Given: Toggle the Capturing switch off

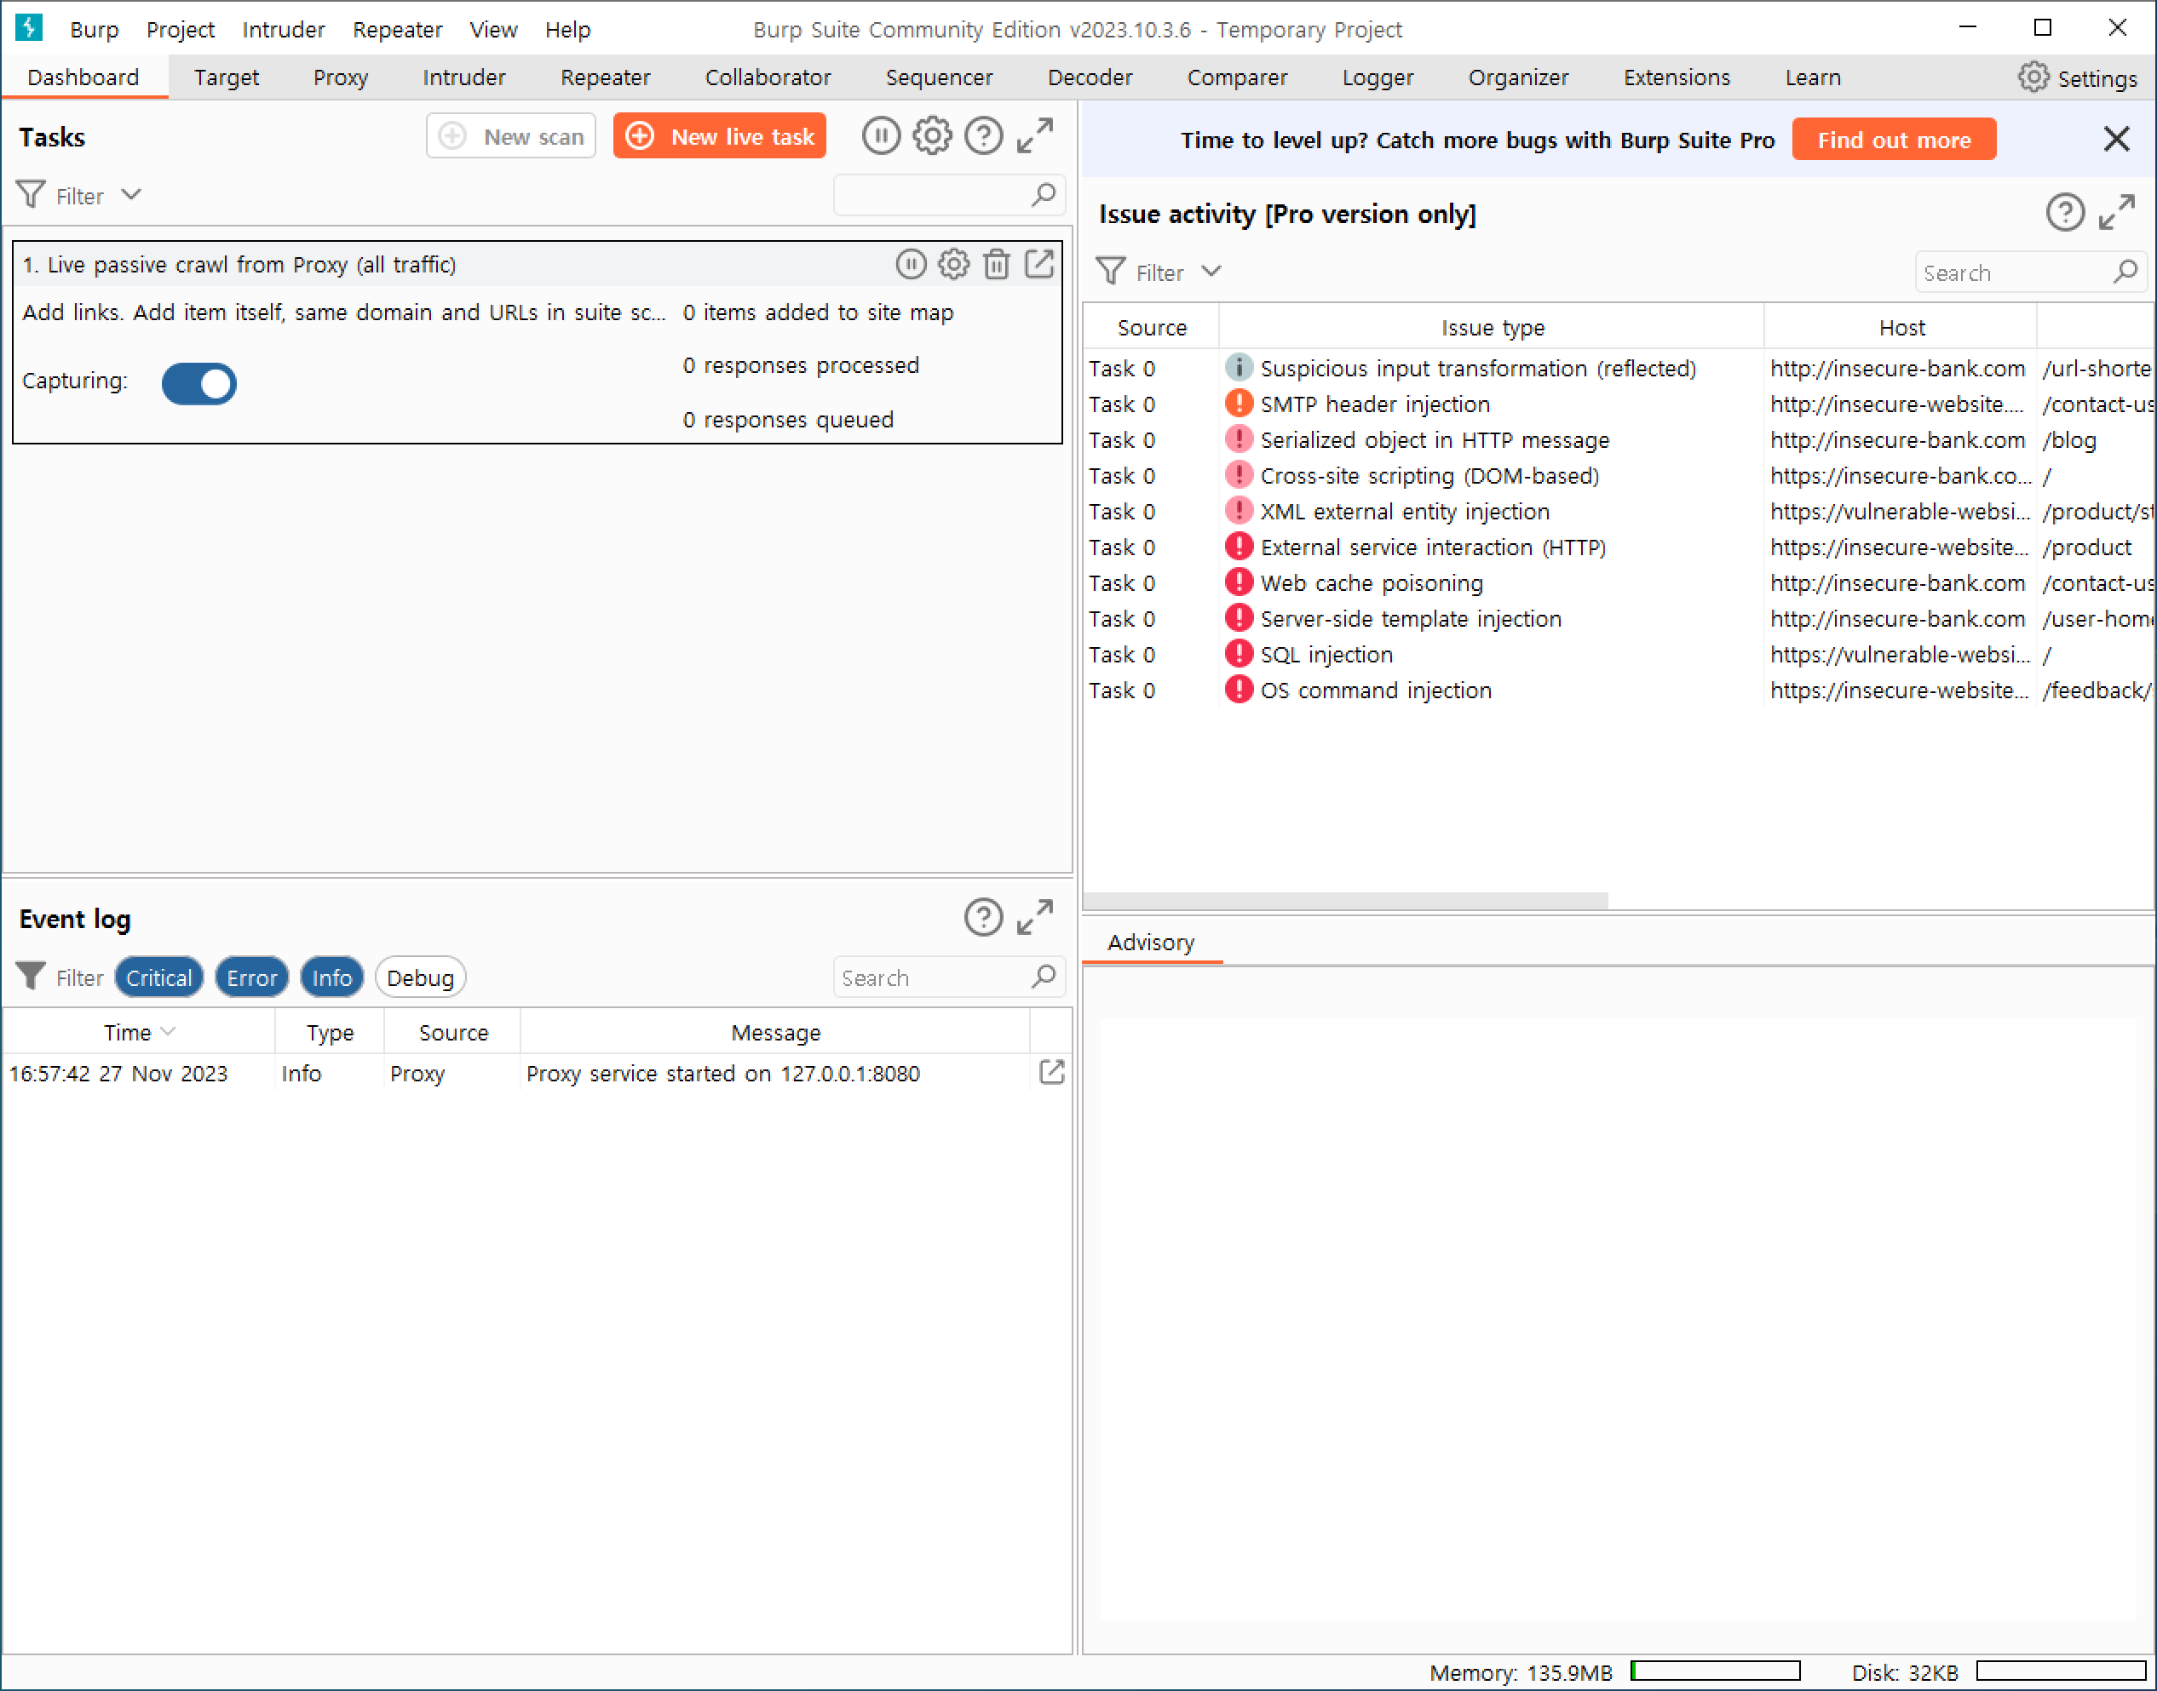Looking at the screenshot, I should coord(199,383).
